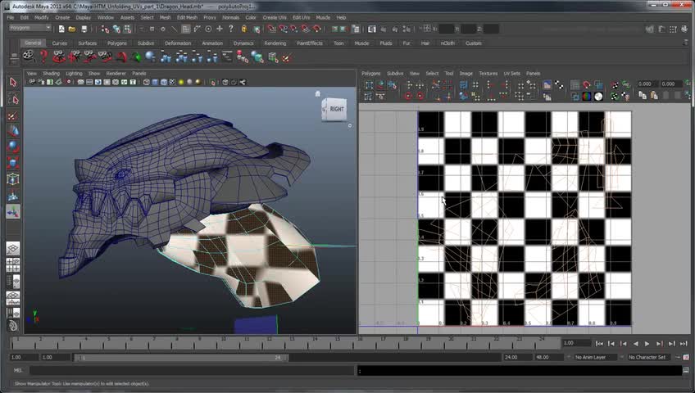
Task: Toggle the UV editor alpha circle icon
Action: click(598, 96)
